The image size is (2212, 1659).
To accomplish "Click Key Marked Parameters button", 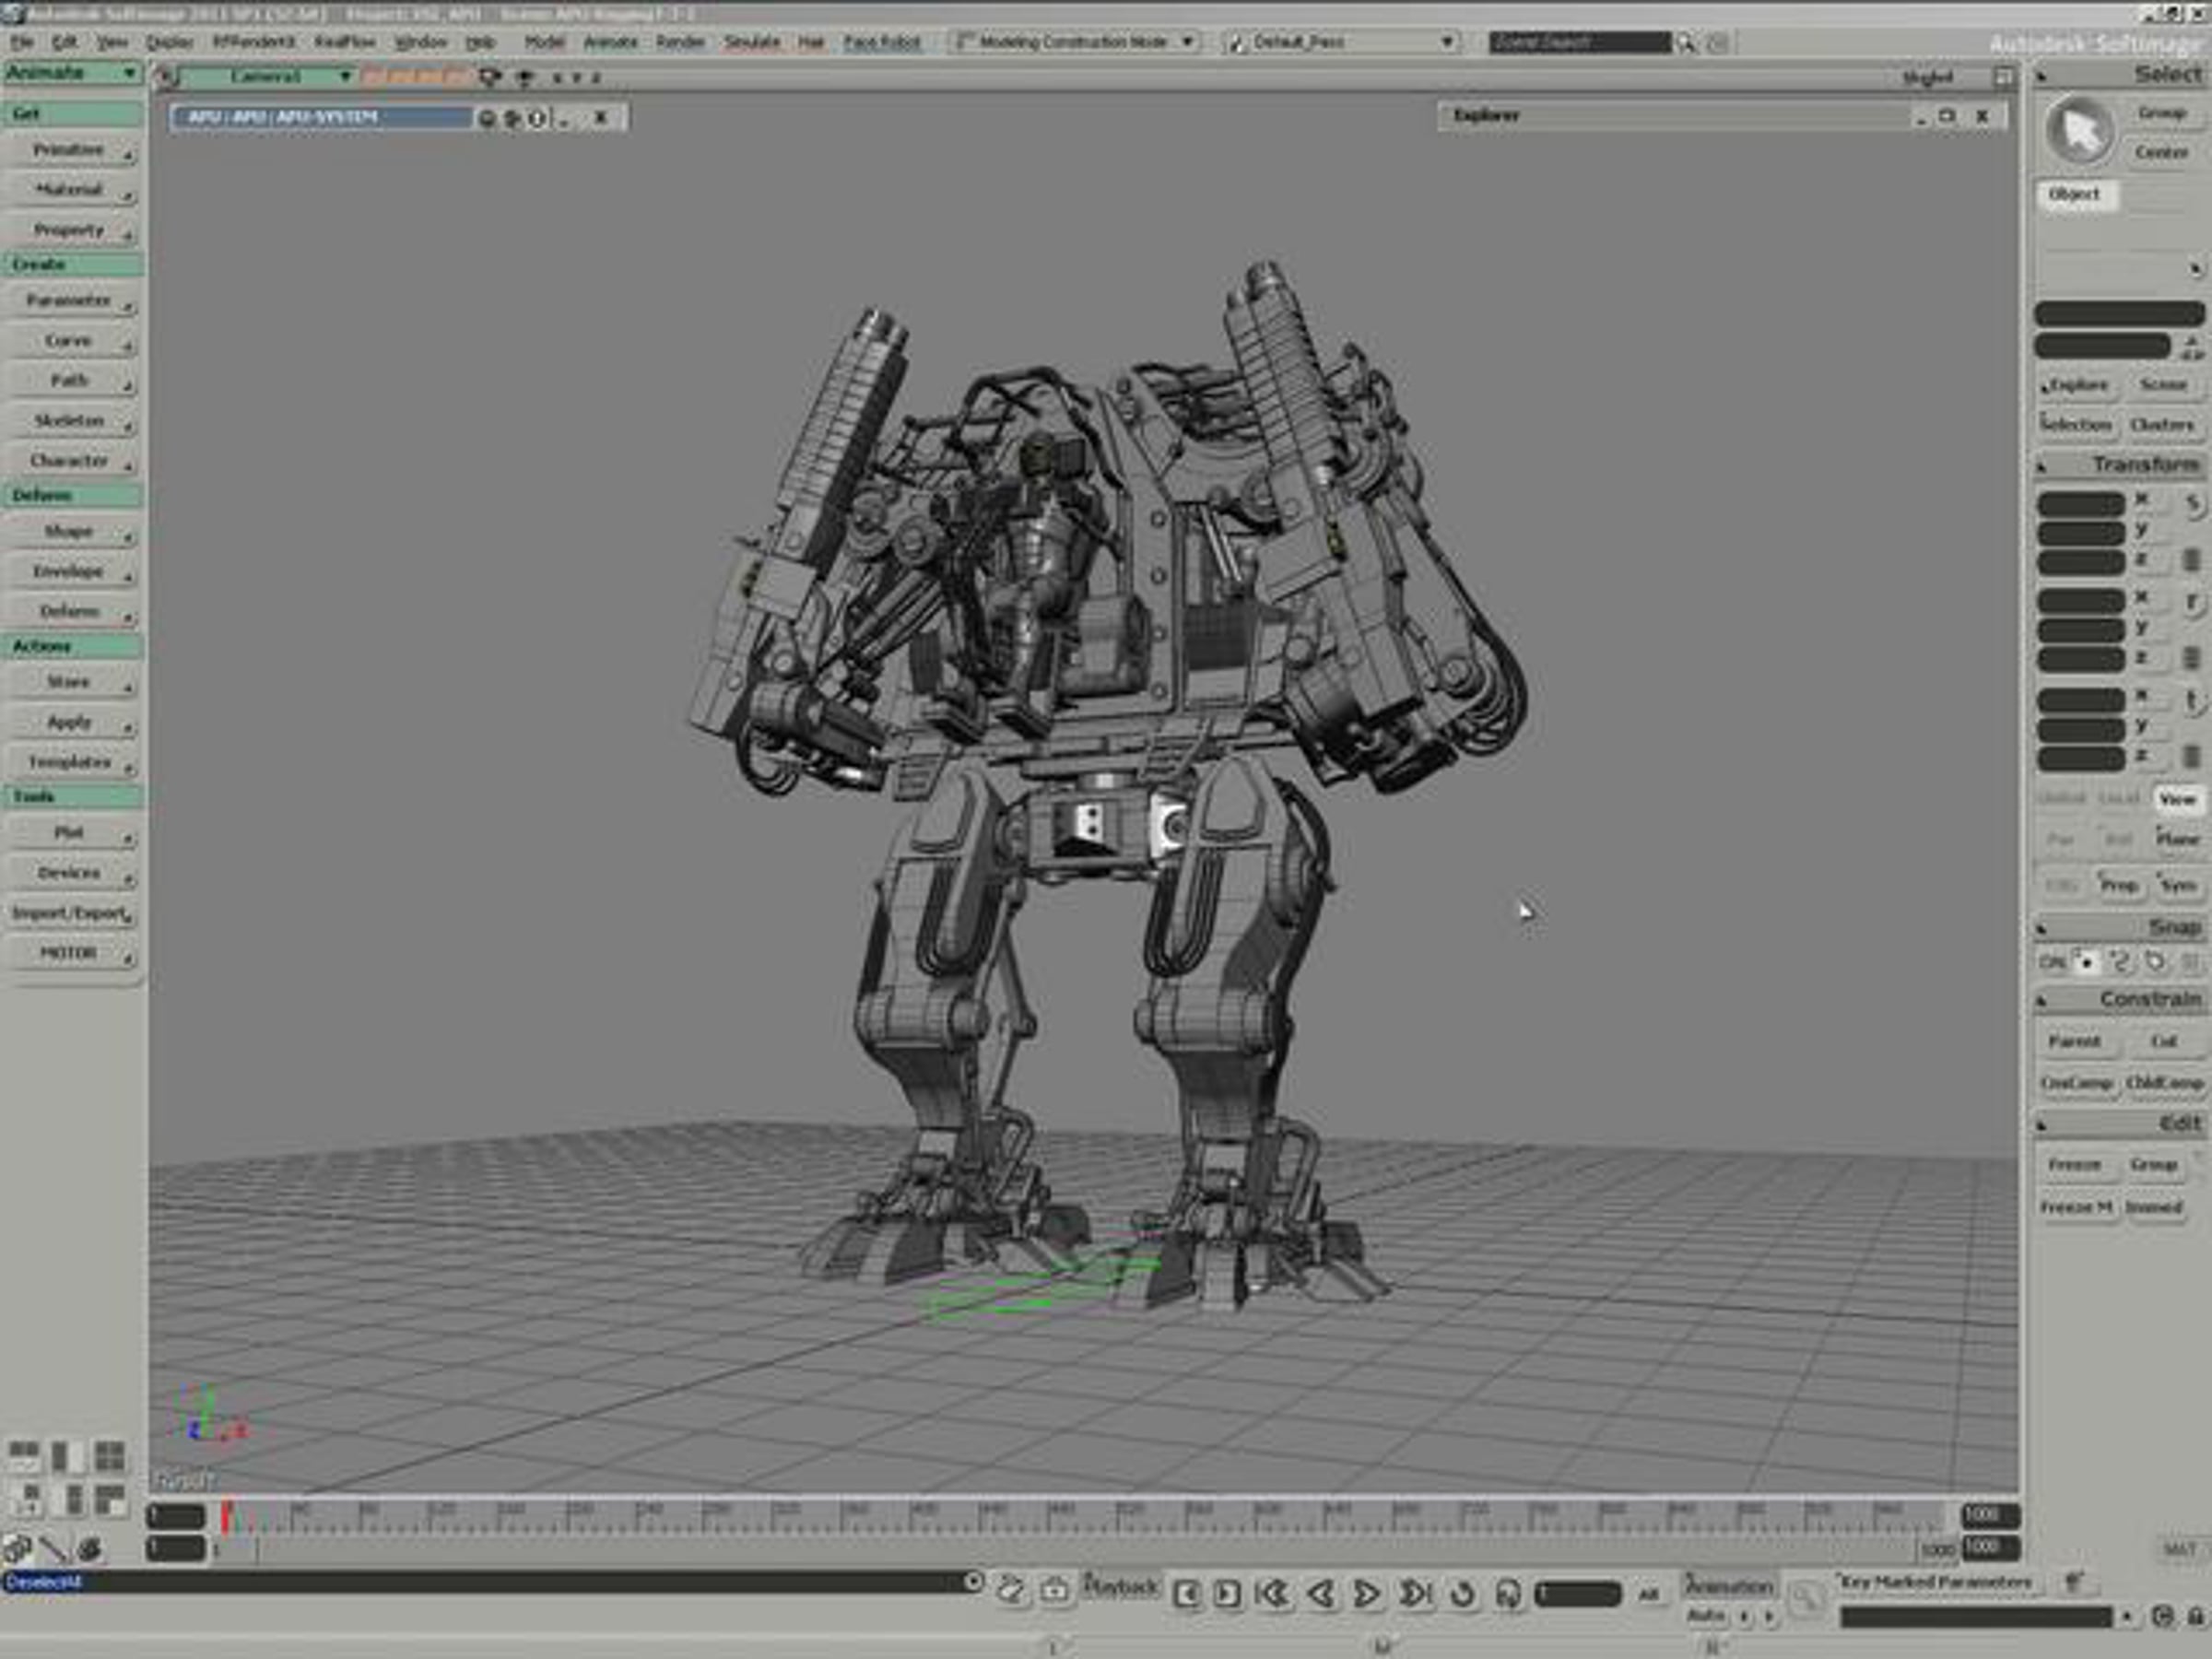I will [x=1937, y=1582].
